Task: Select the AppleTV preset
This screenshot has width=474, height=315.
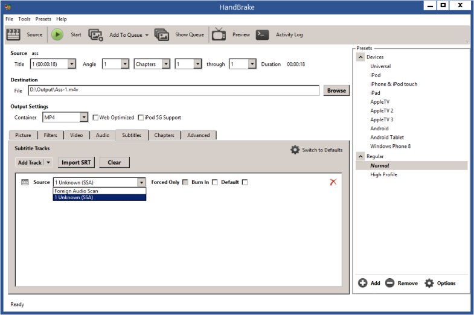Action: coord(380,102)
